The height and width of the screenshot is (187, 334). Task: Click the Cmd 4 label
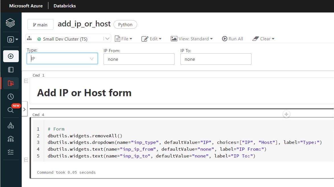(x=38, y=115)
